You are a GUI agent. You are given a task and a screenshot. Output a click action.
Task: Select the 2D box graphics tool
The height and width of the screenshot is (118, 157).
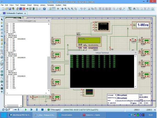(x=2, y=71)
